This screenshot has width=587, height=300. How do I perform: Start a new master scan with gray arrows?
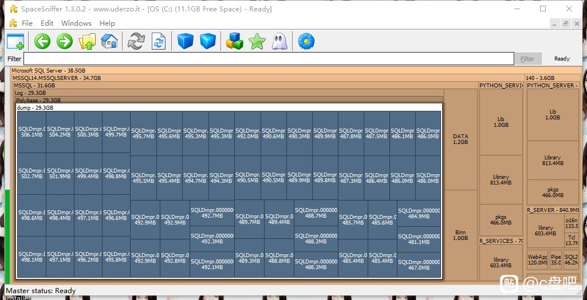(136, 41)
